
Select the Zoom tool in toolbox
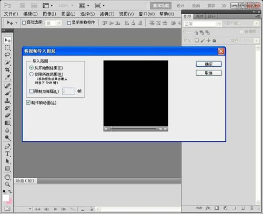point(7,184)
